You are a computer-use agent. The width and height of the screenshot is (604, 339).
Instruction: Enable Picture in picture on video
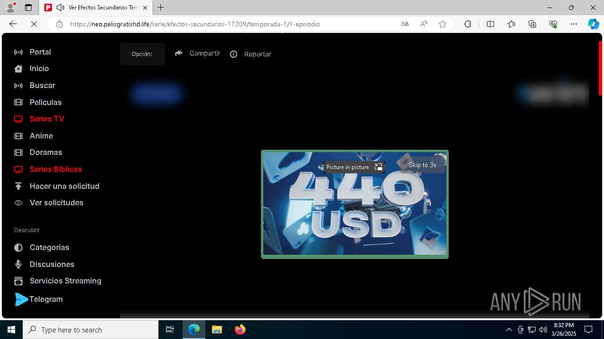point(354,167)
